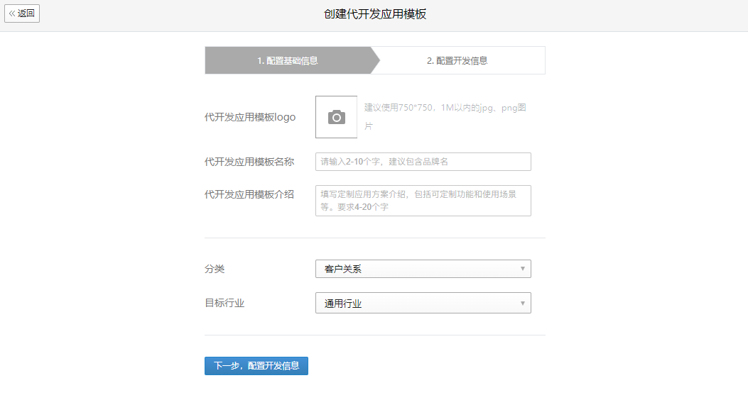Screen dimensions: 748x400
Task: Focus the 代开发应用模板名称 input field
Action: (423, 162)
